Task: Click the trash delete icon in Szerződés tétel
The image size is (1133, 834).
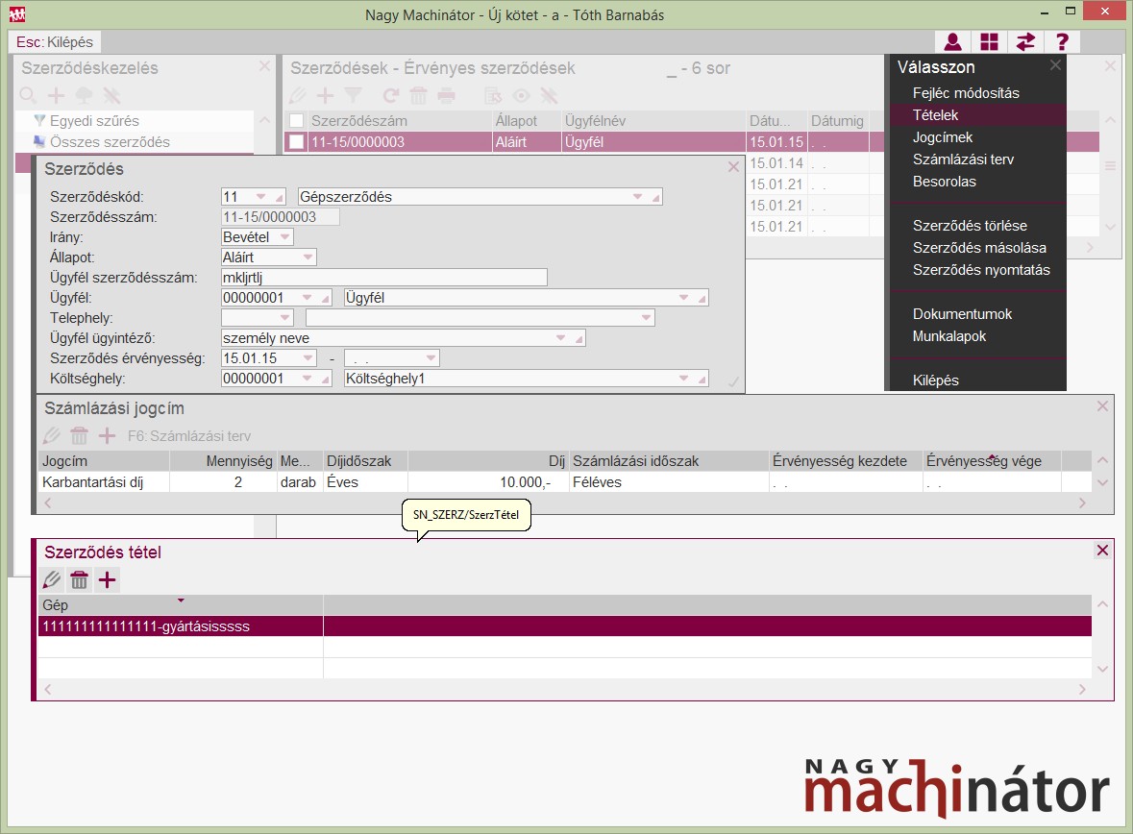Action: click(x=80, y=579)
